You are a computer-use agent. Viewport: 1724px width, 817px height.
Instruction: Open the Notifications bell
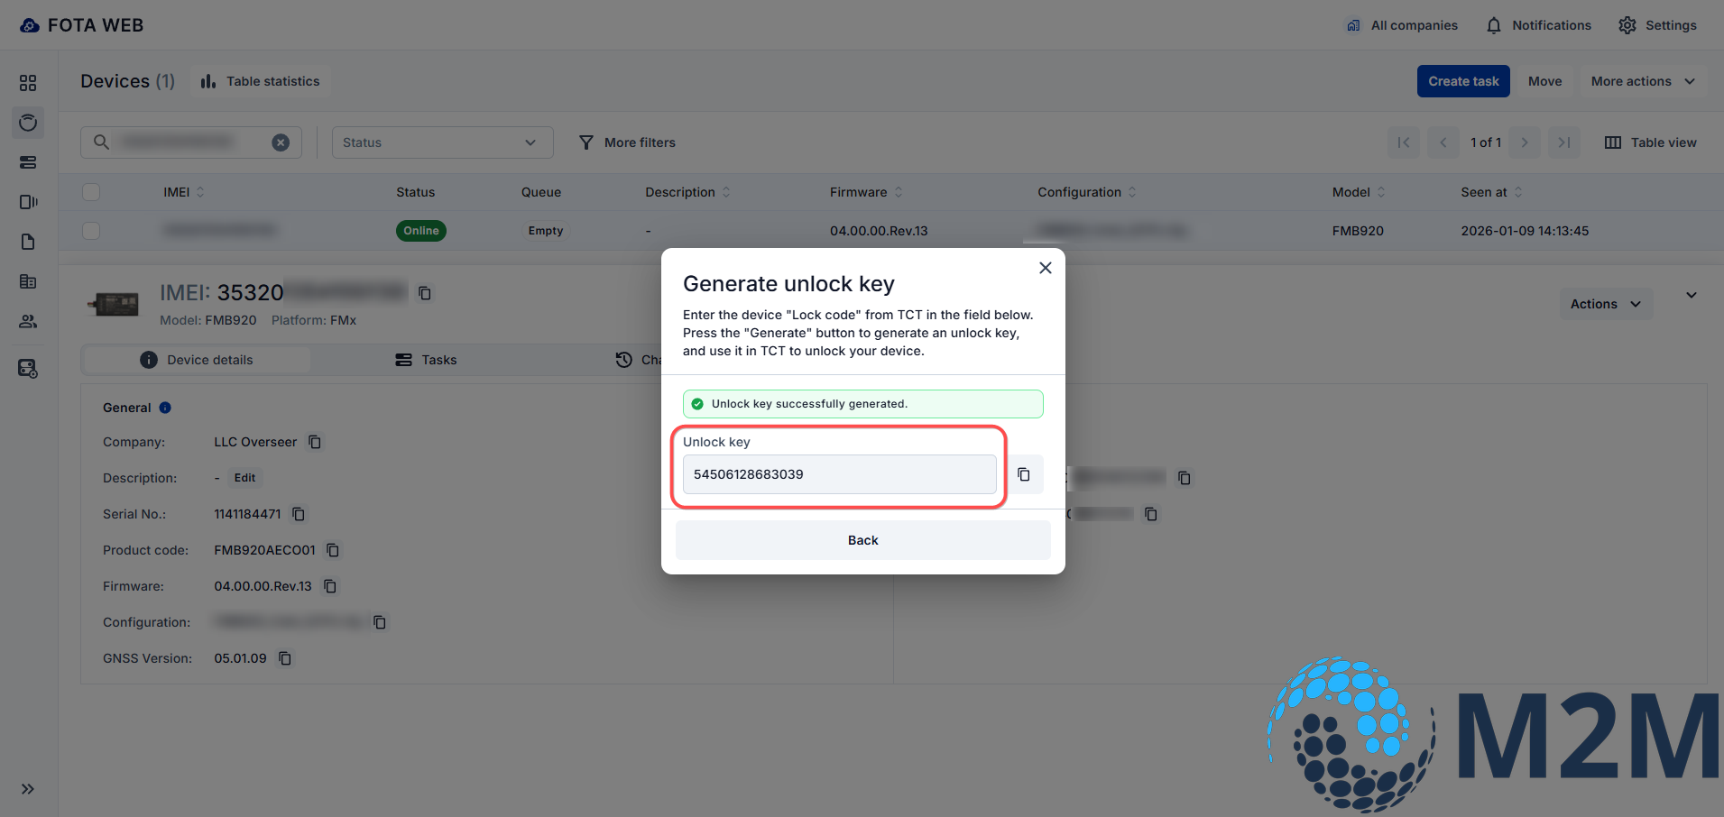point(1538,25)
